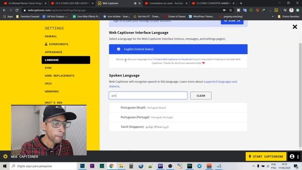Close the settings panel with the X icon

point(294,27)
